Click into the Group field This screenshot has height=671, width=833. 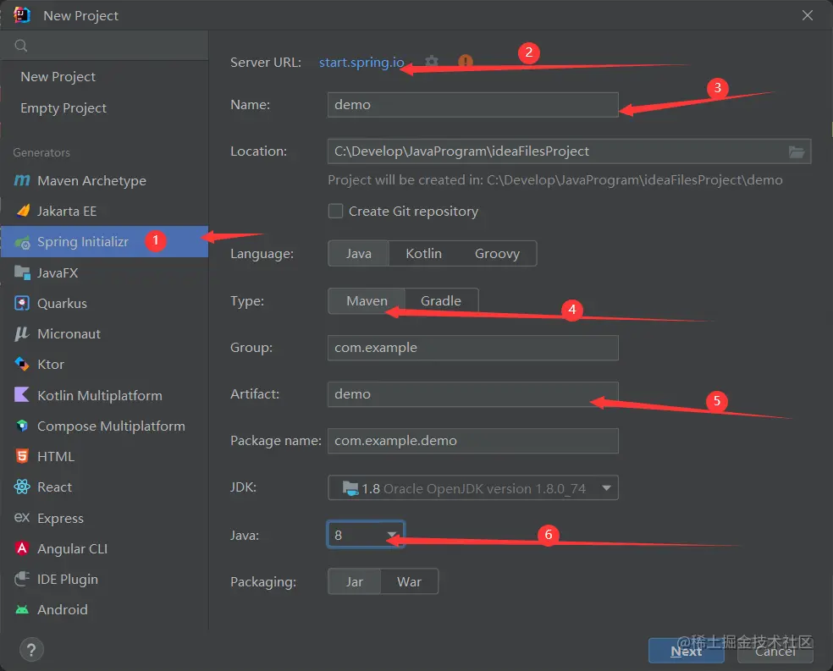[x=473, y=348]
